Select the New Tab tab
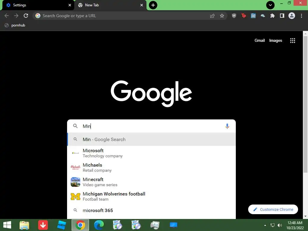 [x=110, y=5]
